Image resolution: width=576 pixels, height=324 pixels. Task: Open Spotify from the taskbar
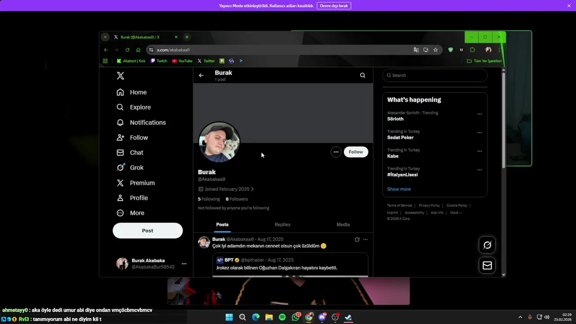[282, 317]
